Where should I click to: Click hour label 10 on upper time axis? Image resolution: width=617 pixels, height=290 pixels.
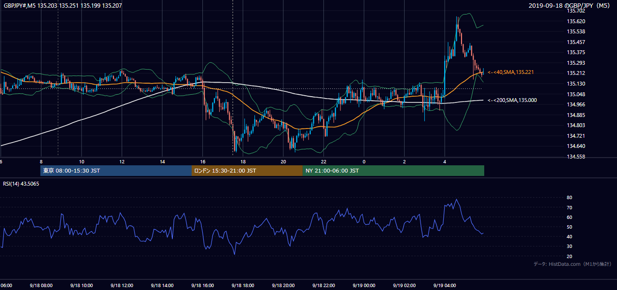click(x=82, y=161)
